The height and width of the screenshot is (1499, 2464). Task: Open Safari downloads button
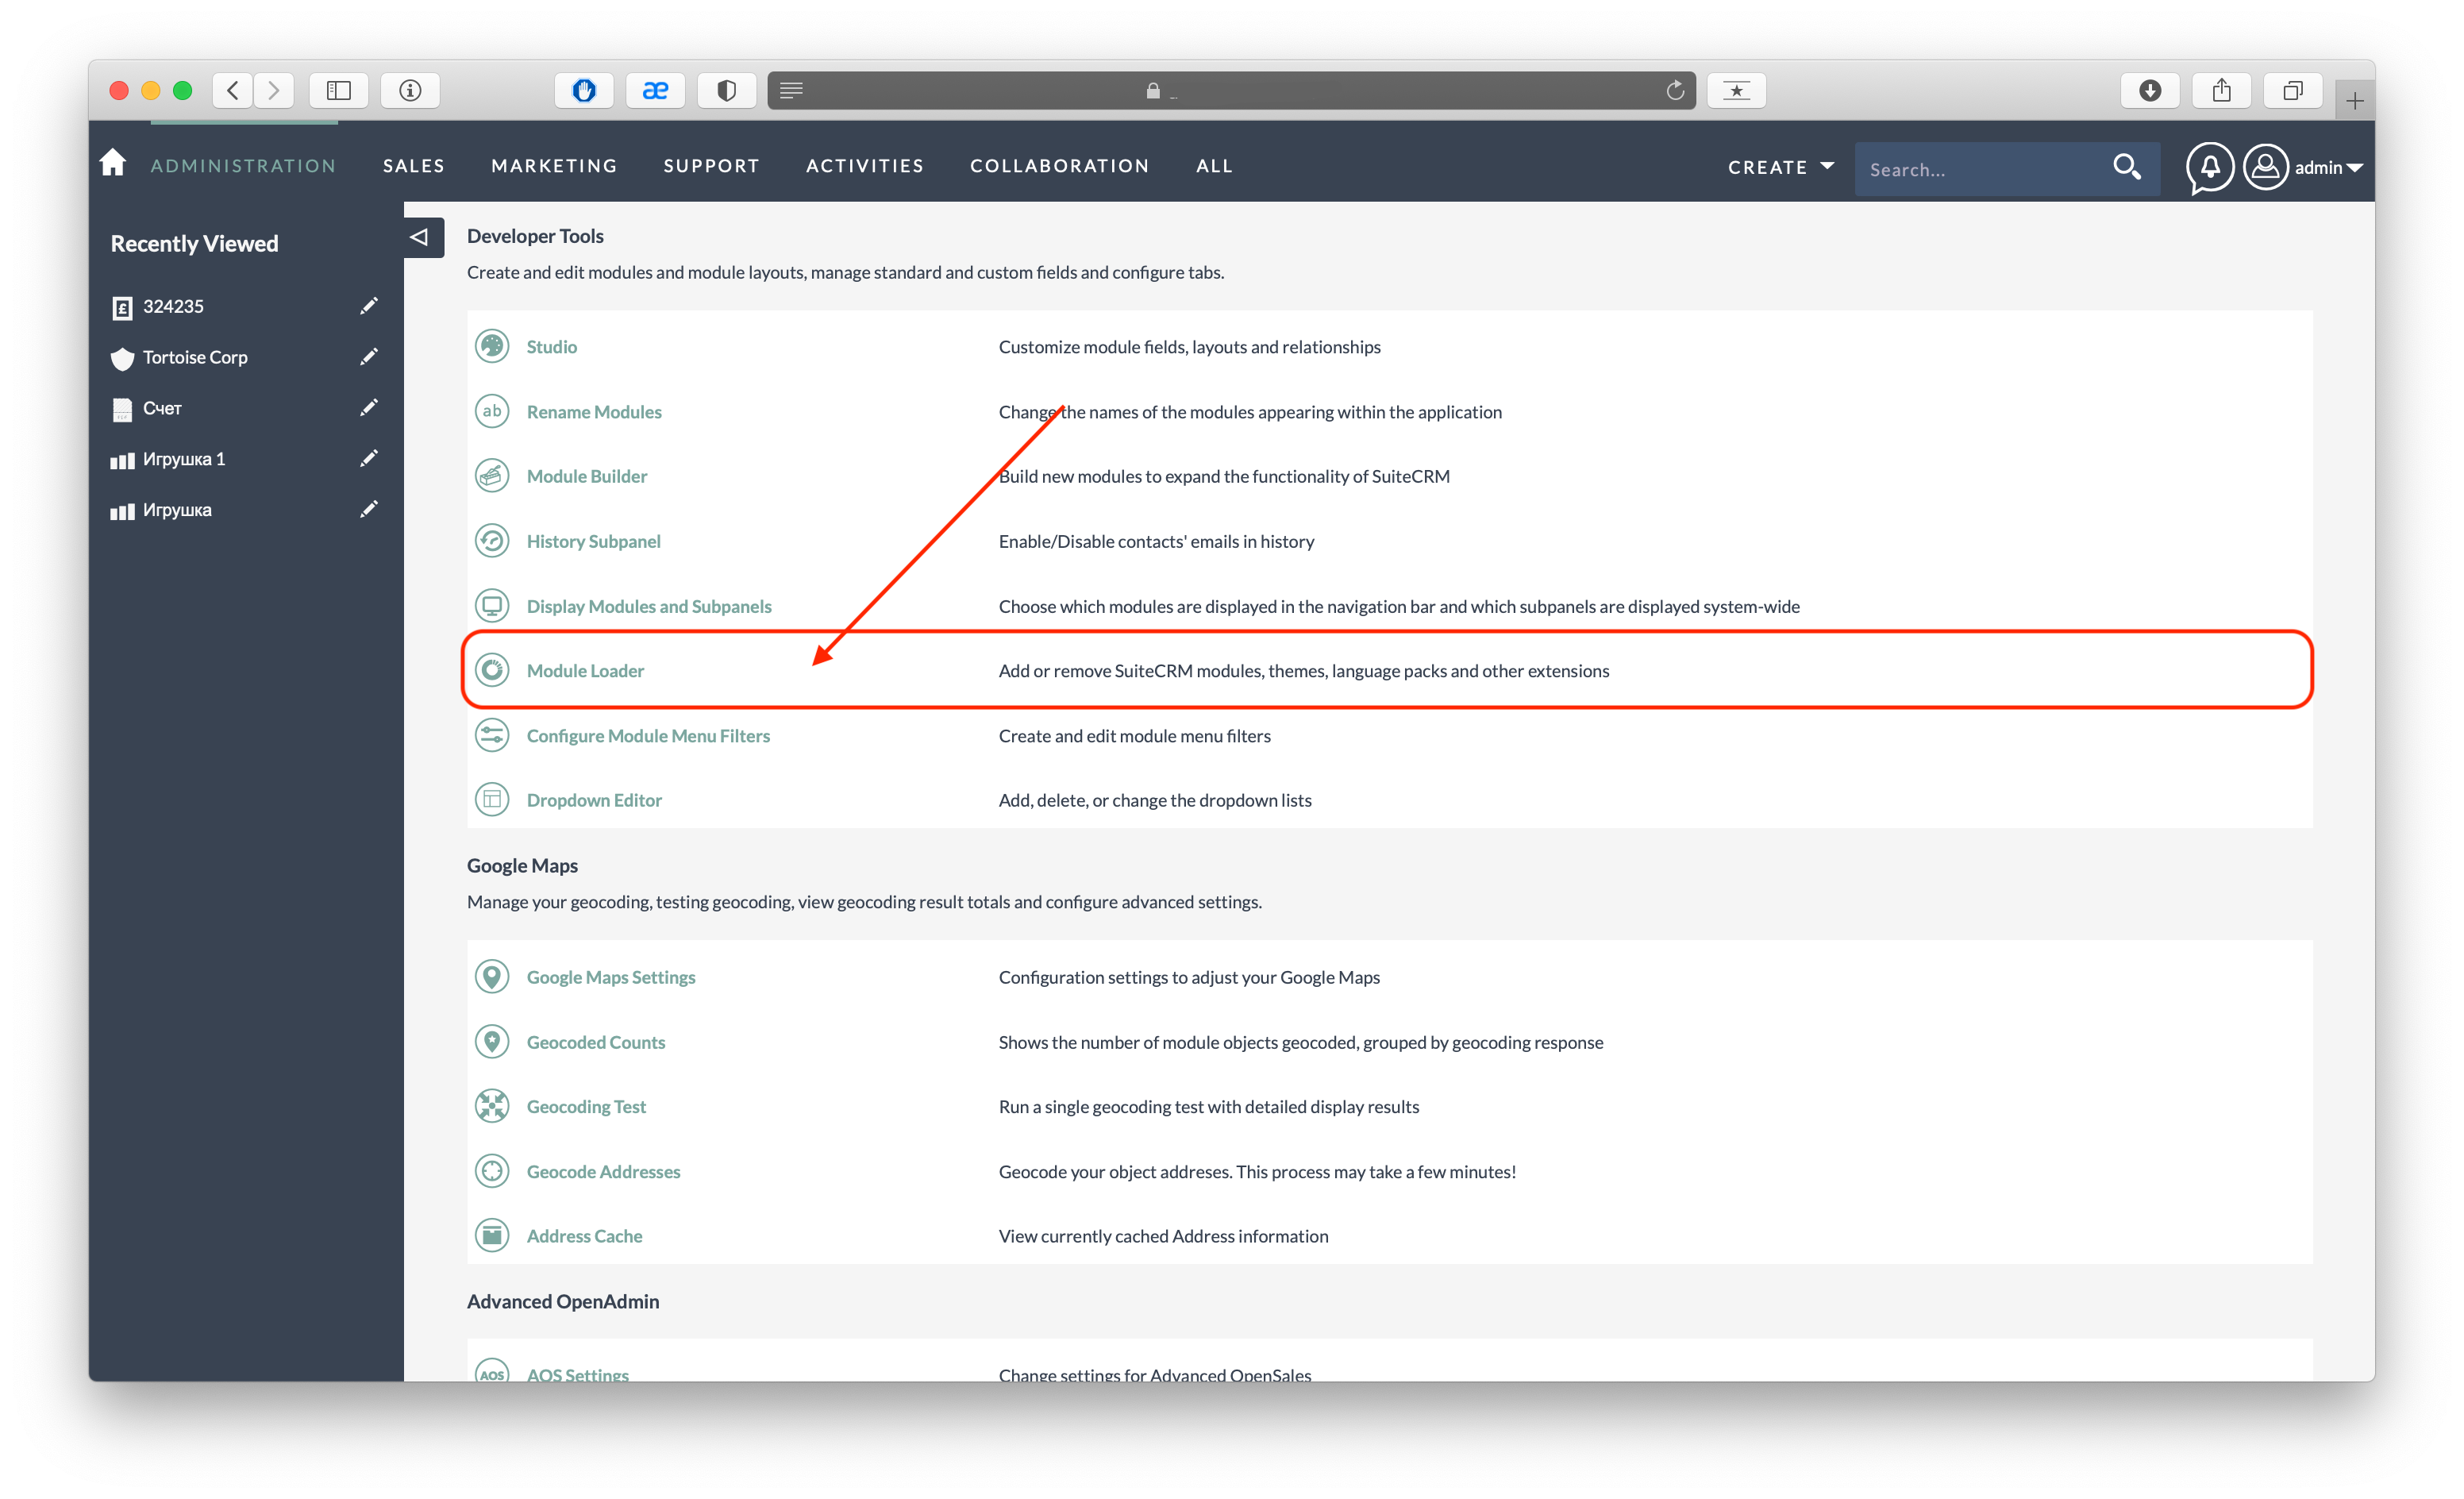pos(2150,90)
